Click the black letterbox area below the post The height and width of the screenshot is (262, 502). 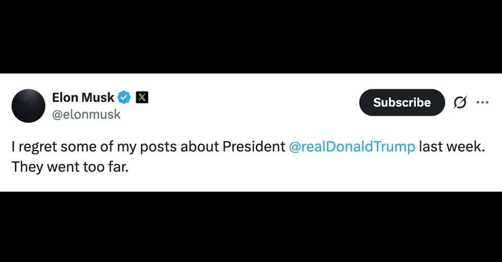tap(251, 227)
